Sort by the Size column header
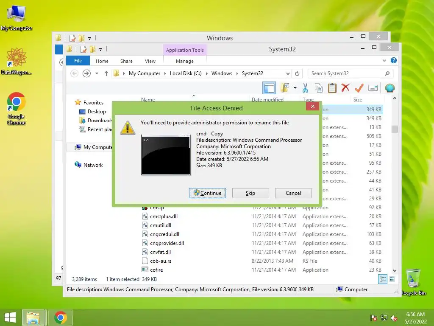Viewport: 434px width, 326px height. tap(358, 99)
